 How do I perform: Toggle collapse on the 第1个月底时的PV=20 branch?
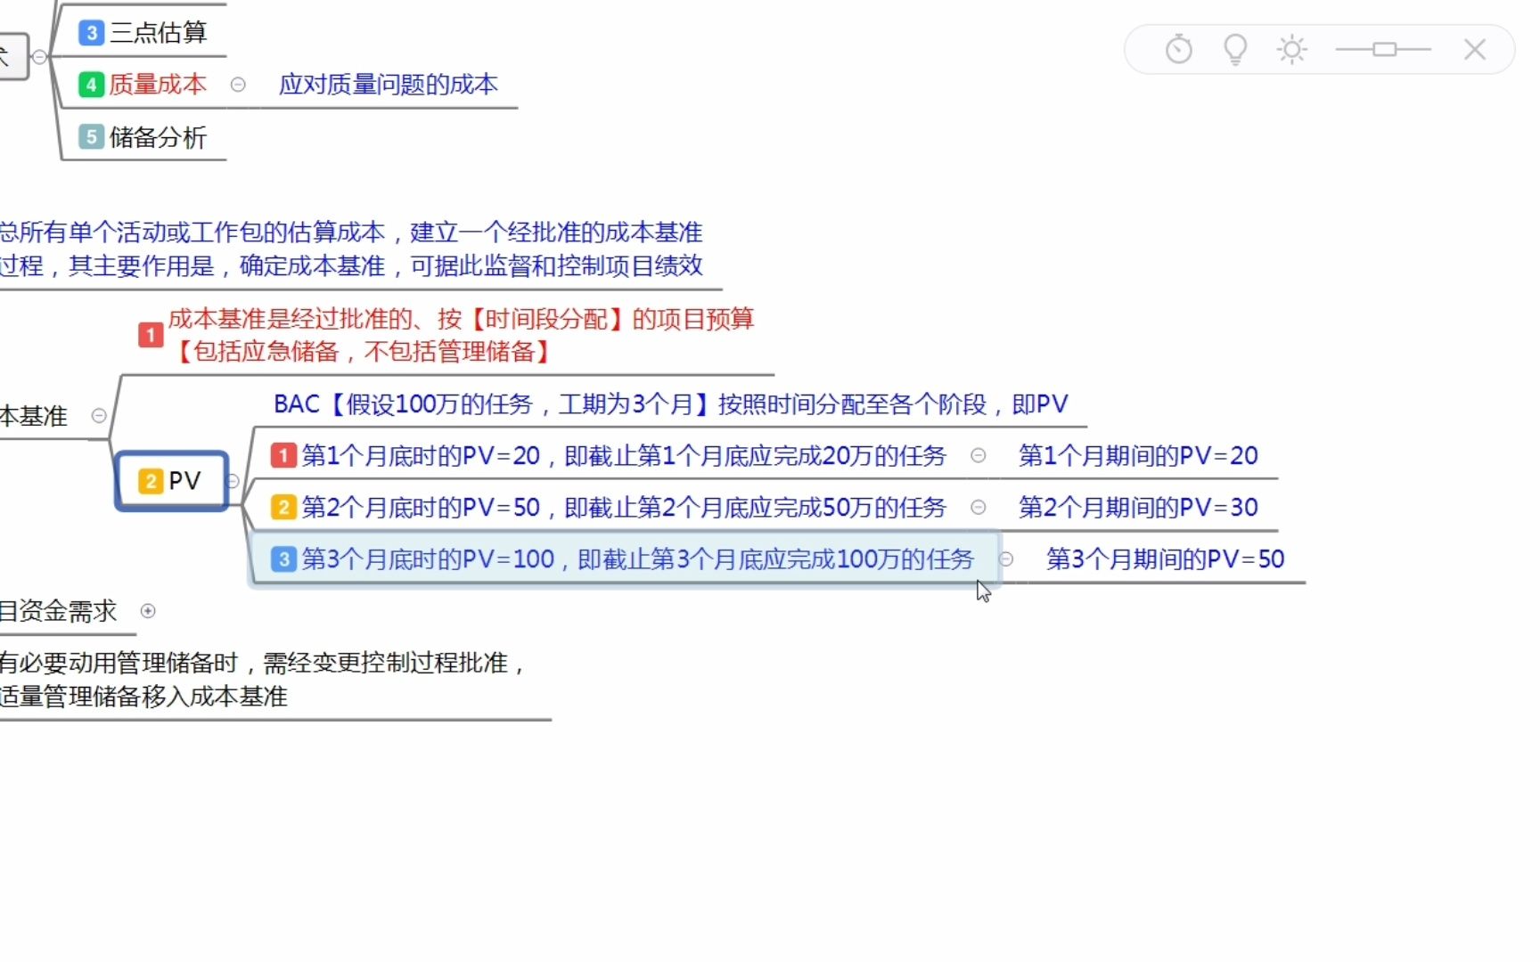pos(979,455)
